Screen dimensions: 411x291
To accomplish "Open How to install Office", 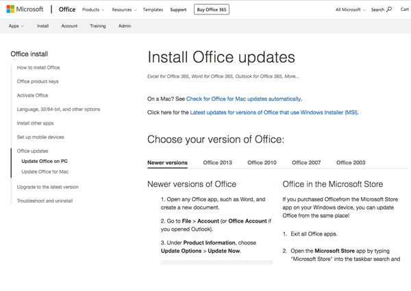I will pyautogui.click(x=38, y=68).
